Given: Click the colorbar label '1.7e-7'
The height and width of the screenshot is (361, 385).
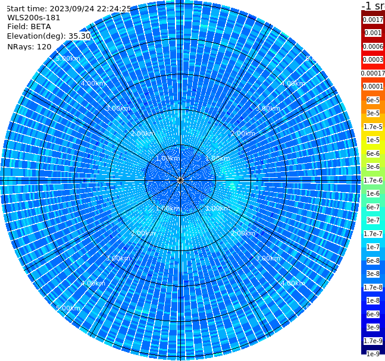Looking at the screenshot, I should 373,234.
